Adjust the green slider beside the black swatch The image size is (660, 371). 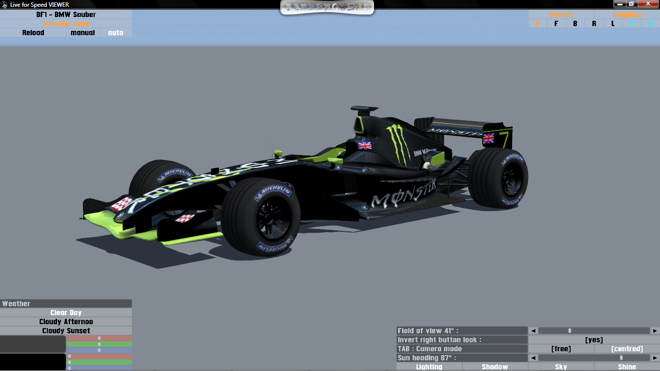pyautogui.click(x=99, y=362)
